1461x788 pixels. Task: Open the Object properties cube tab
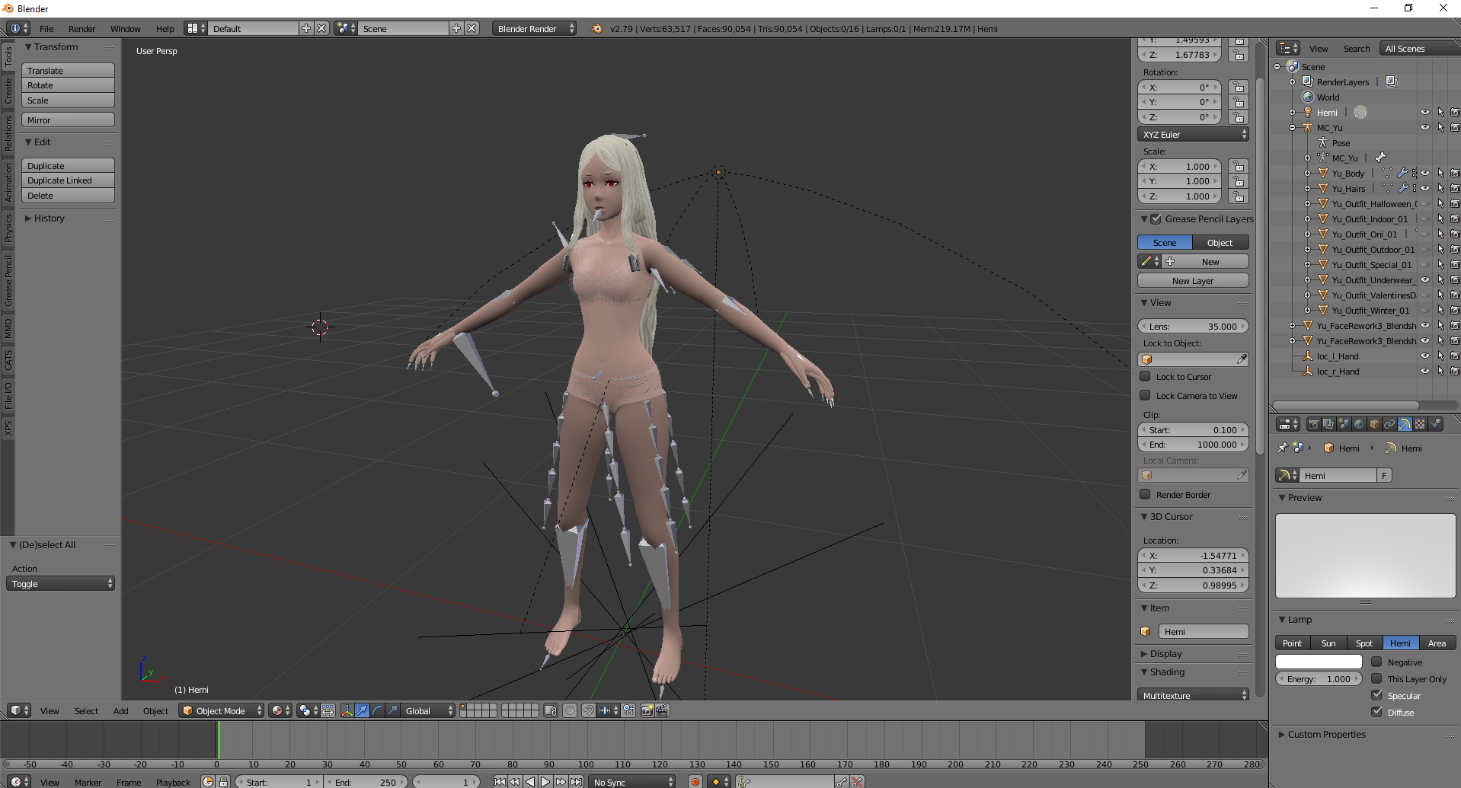point(1374,424)
